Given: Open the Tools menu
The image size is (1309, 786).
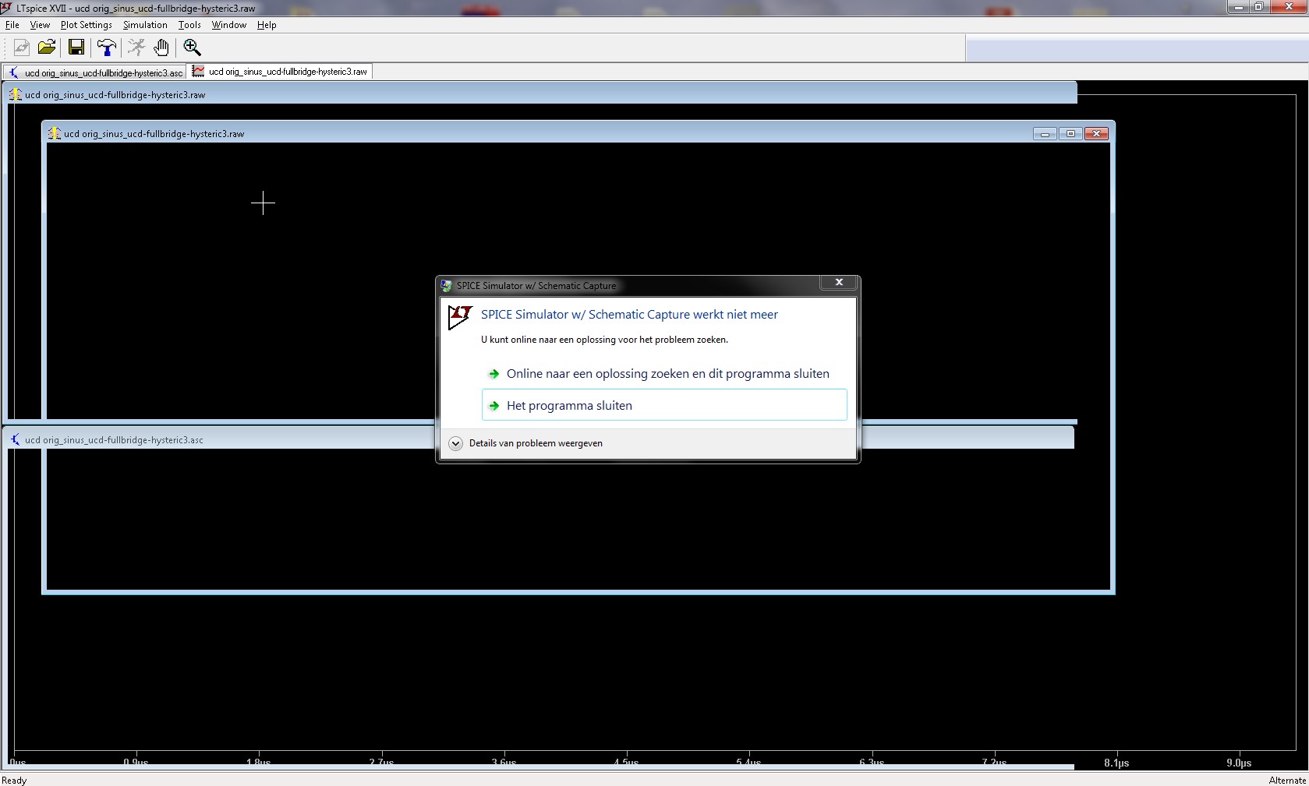Looking at the screenshot, I should coord(189,25).
